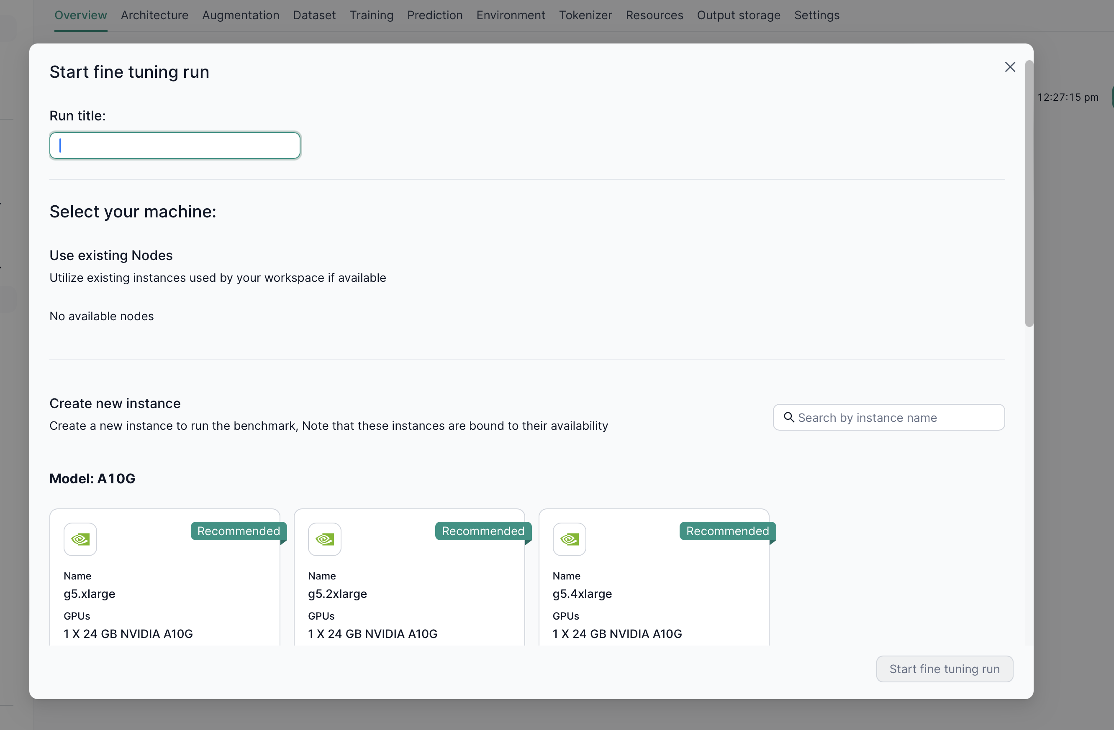Click Recommended badge on g5.xlarge card
The width and height of the screenshot is (1114, 730).
point(238,531)
